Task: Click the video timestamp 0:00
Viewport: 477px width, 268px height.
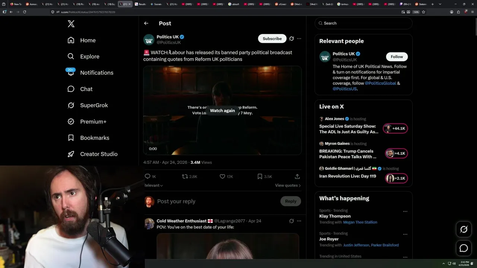Action: tap(153, 149)
